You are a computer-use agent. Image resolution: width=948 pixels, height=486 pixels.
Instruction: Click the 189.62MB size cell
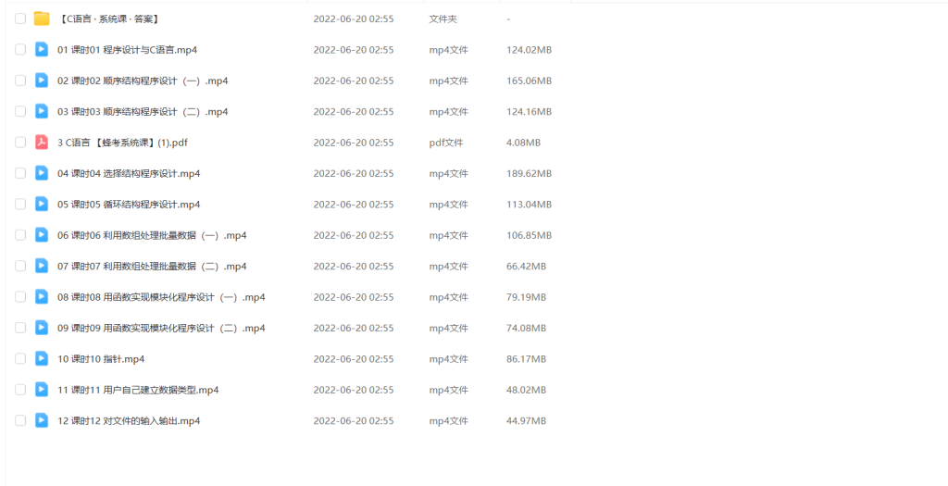(529, 173)
